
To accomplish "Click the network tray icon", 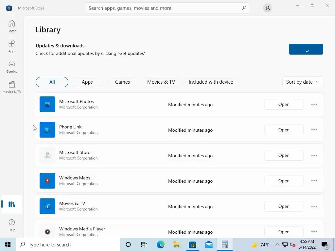I will (x=285, y=244).
